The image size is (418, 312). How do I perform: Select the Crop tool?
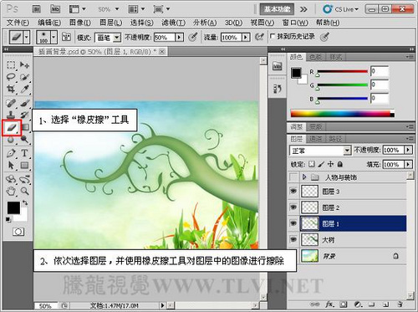click(x=11, y=89)
